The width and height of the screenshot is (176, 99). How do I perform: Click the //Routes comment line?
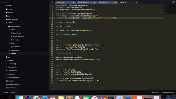click(59, 66)
